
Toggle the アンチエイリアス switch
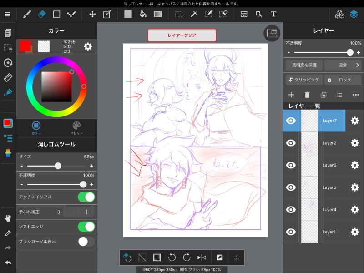coord(86,197)
